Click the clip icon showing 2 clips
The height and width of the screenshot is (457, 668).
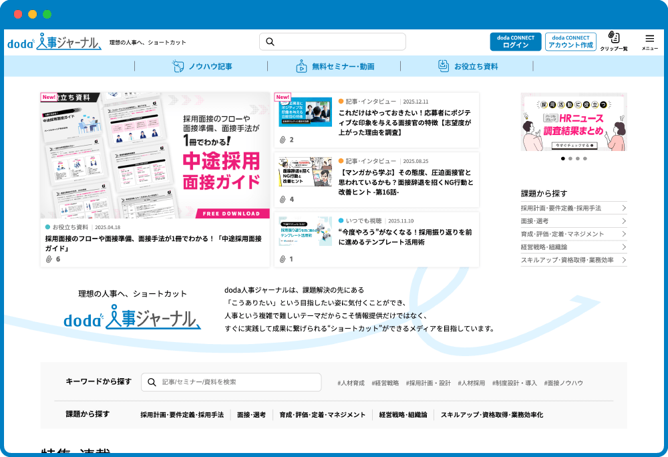pos(283,140)
